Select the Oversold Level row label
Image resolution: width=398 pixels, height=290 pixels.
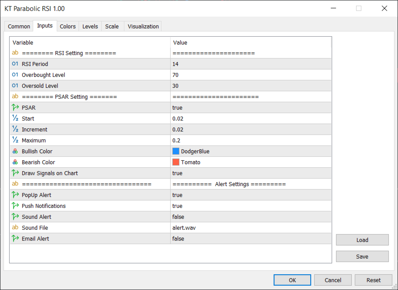[40, 86]
